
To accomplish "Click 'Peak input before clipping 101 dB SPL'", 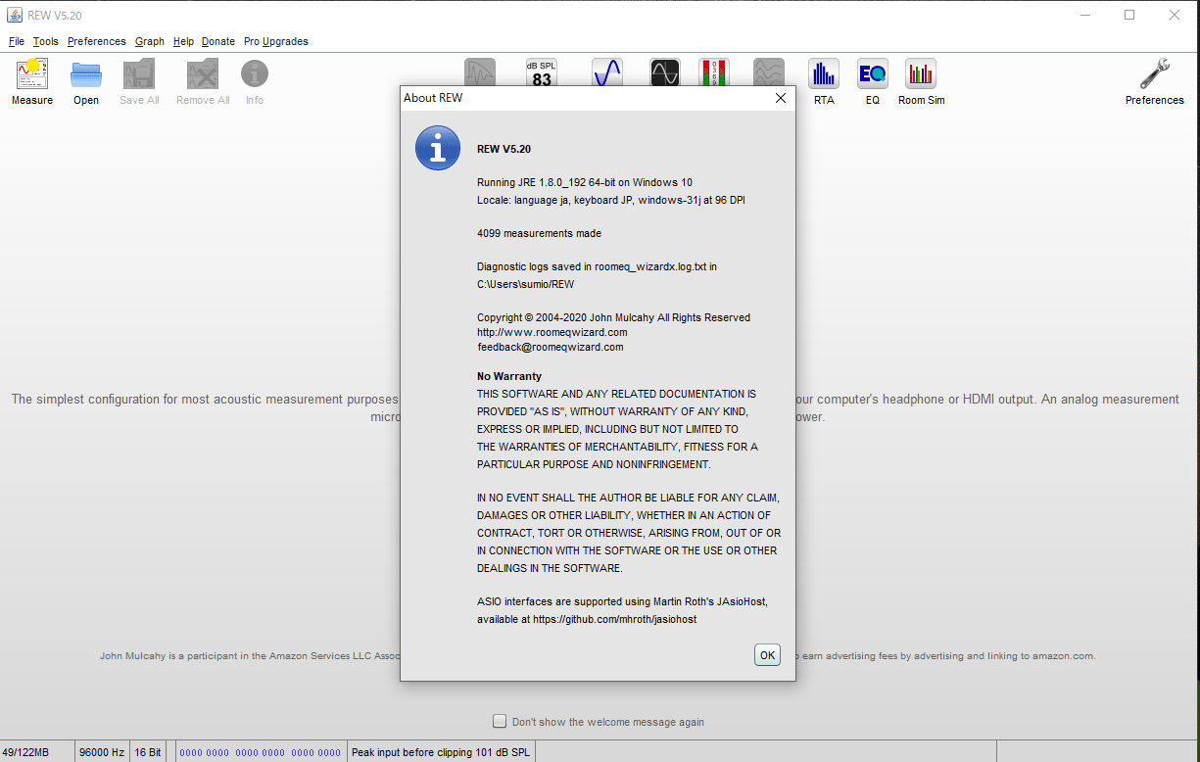I will click(x=442, y=752).
